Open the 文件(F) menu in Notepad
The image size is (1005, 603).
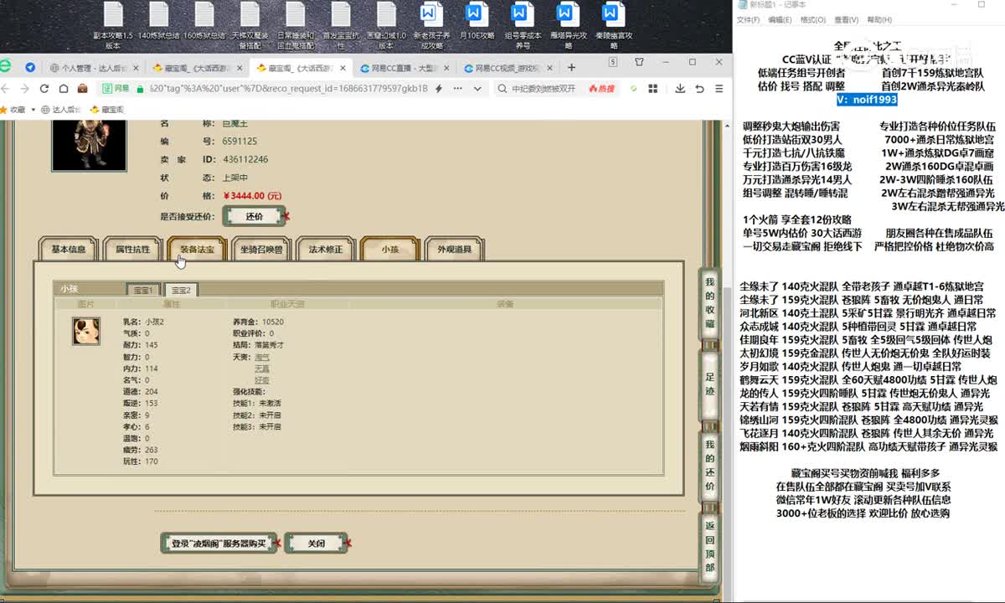[x=748, y=19]
